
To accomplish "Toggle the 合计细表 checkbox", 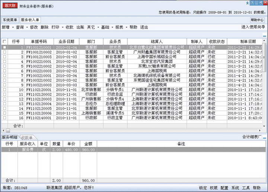I will point(260,137).
